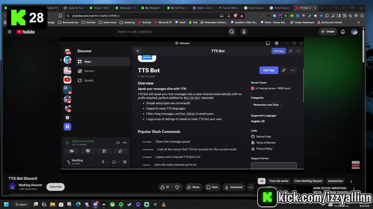Image resolution: width=373 pixels, height=209 pixels.
Task: Share the video
Action: [x=193, y=187]
